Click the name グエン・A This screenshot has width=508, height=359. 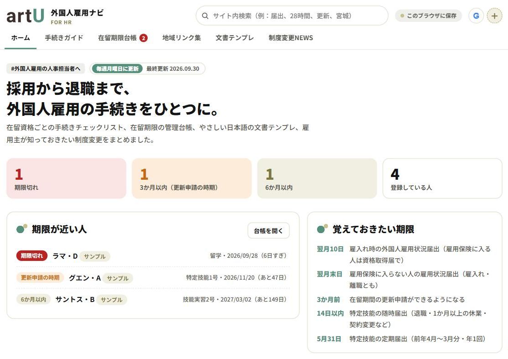pyautogui.click(x=85, y=278)
